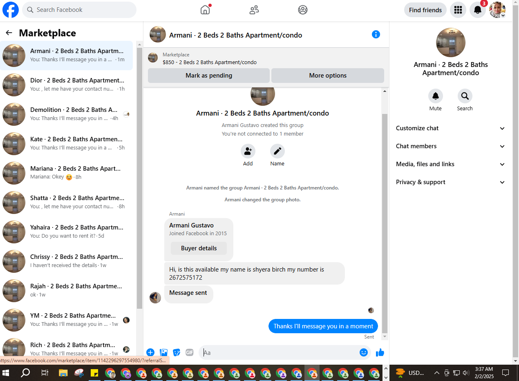
Task: Open Task View on taskbar
Action: click(45, 373)
